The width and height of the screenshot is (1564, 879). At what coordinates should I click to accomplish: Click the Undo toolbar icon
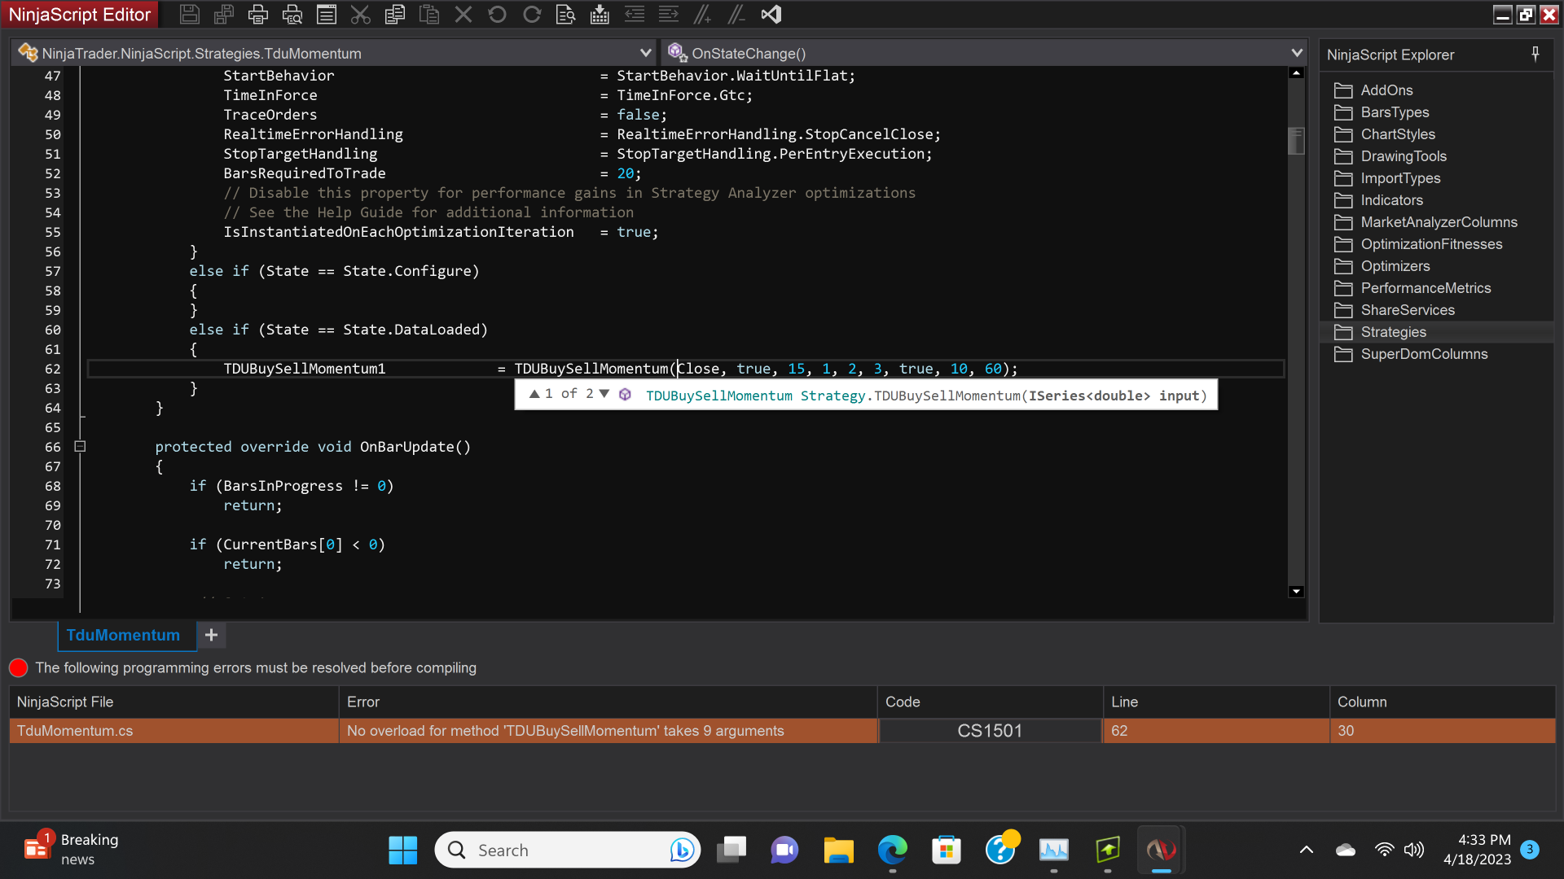click(x=497, y=14)
